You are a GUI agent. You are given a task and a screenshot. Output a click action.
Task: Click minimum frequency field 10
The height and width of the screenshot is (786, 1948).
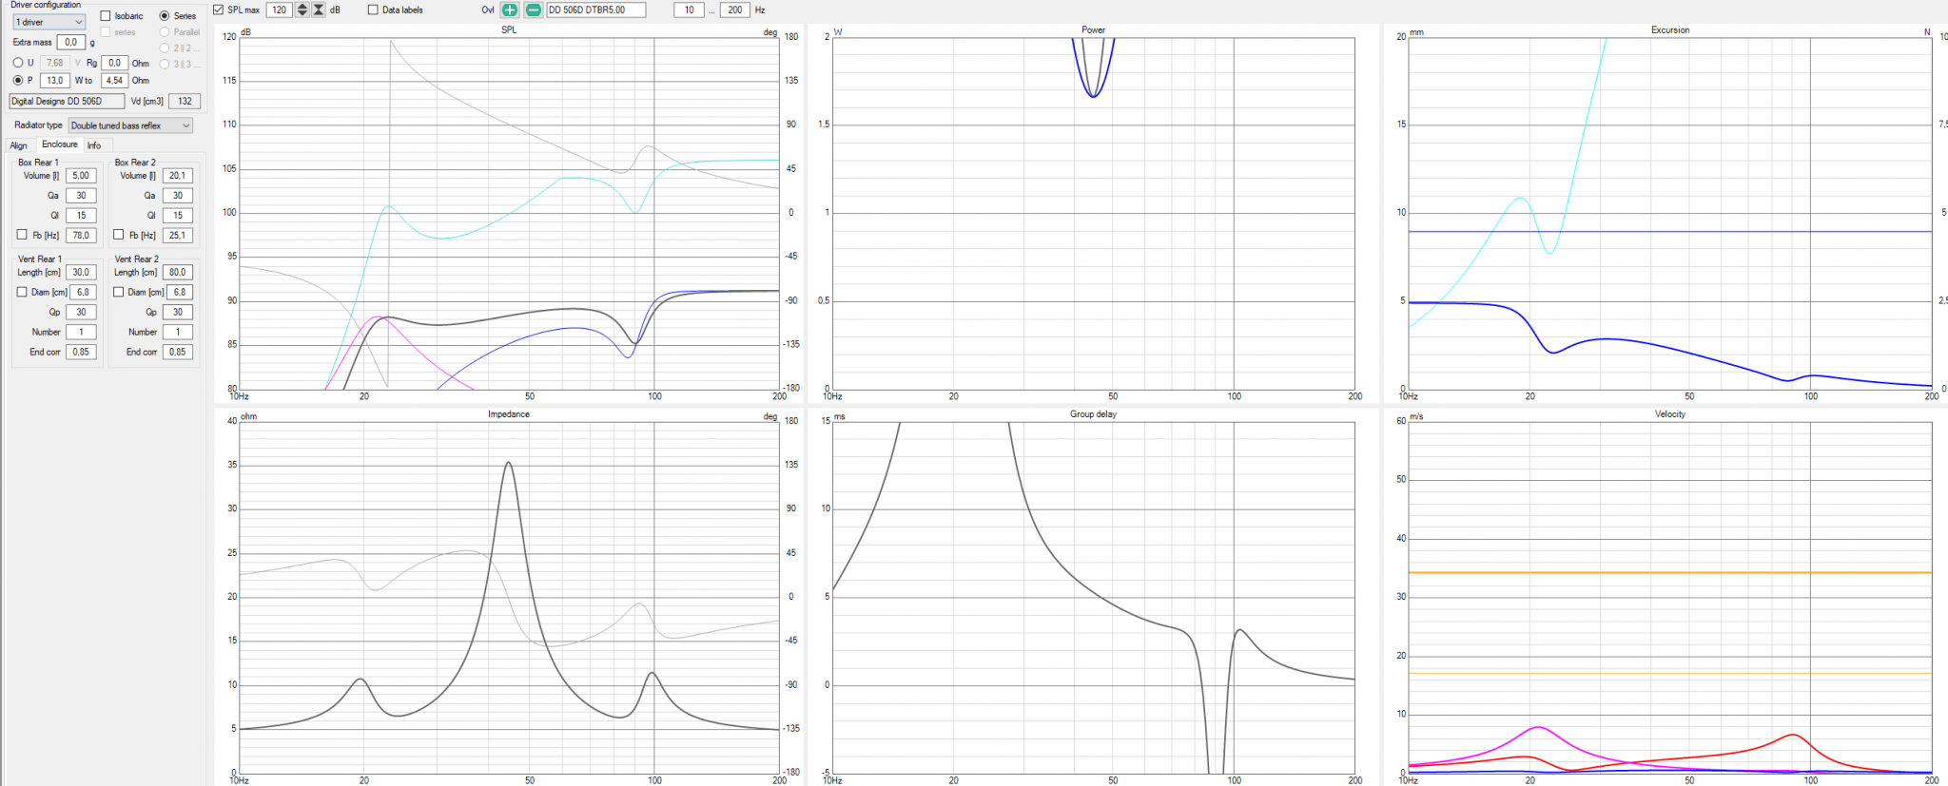click(689, 10)
